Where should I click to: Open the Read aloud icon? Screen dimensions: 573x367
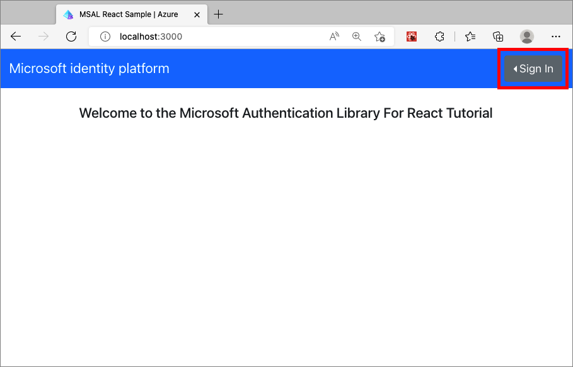tap(334, 37)
